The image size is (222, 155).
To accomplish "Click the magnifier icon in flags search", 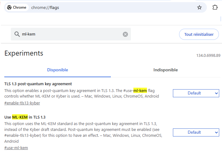I will coord(17,34).
